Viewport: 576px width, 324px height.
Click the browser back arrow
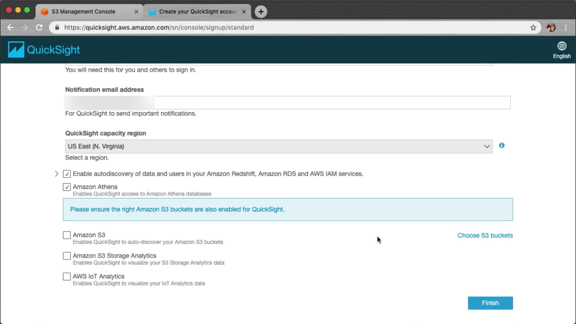pos(10,28)
